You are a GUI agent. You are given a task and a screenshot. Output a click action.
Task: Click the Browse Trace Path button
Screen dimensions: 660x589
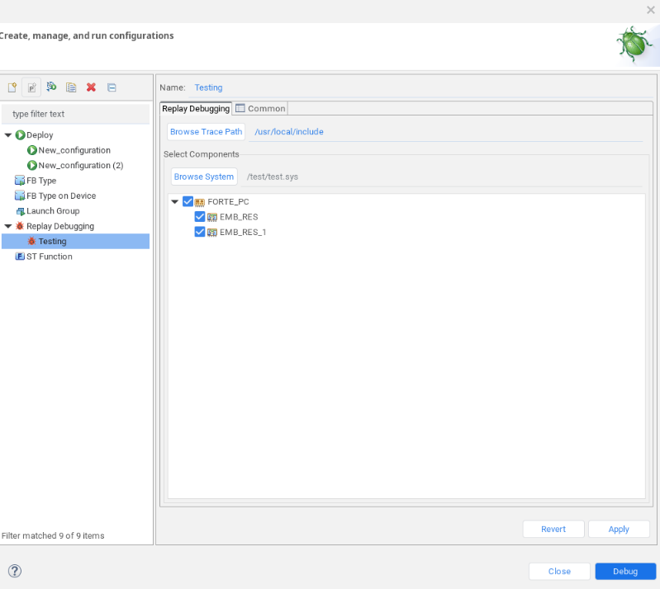coord(207,132)
